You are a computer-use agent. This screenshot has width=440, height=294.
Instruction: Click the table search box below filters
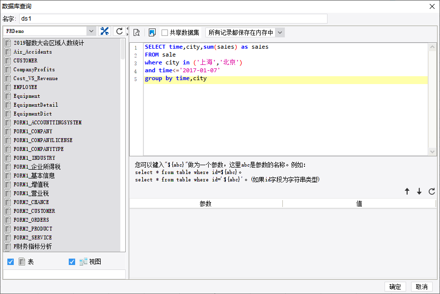(64, 274)
